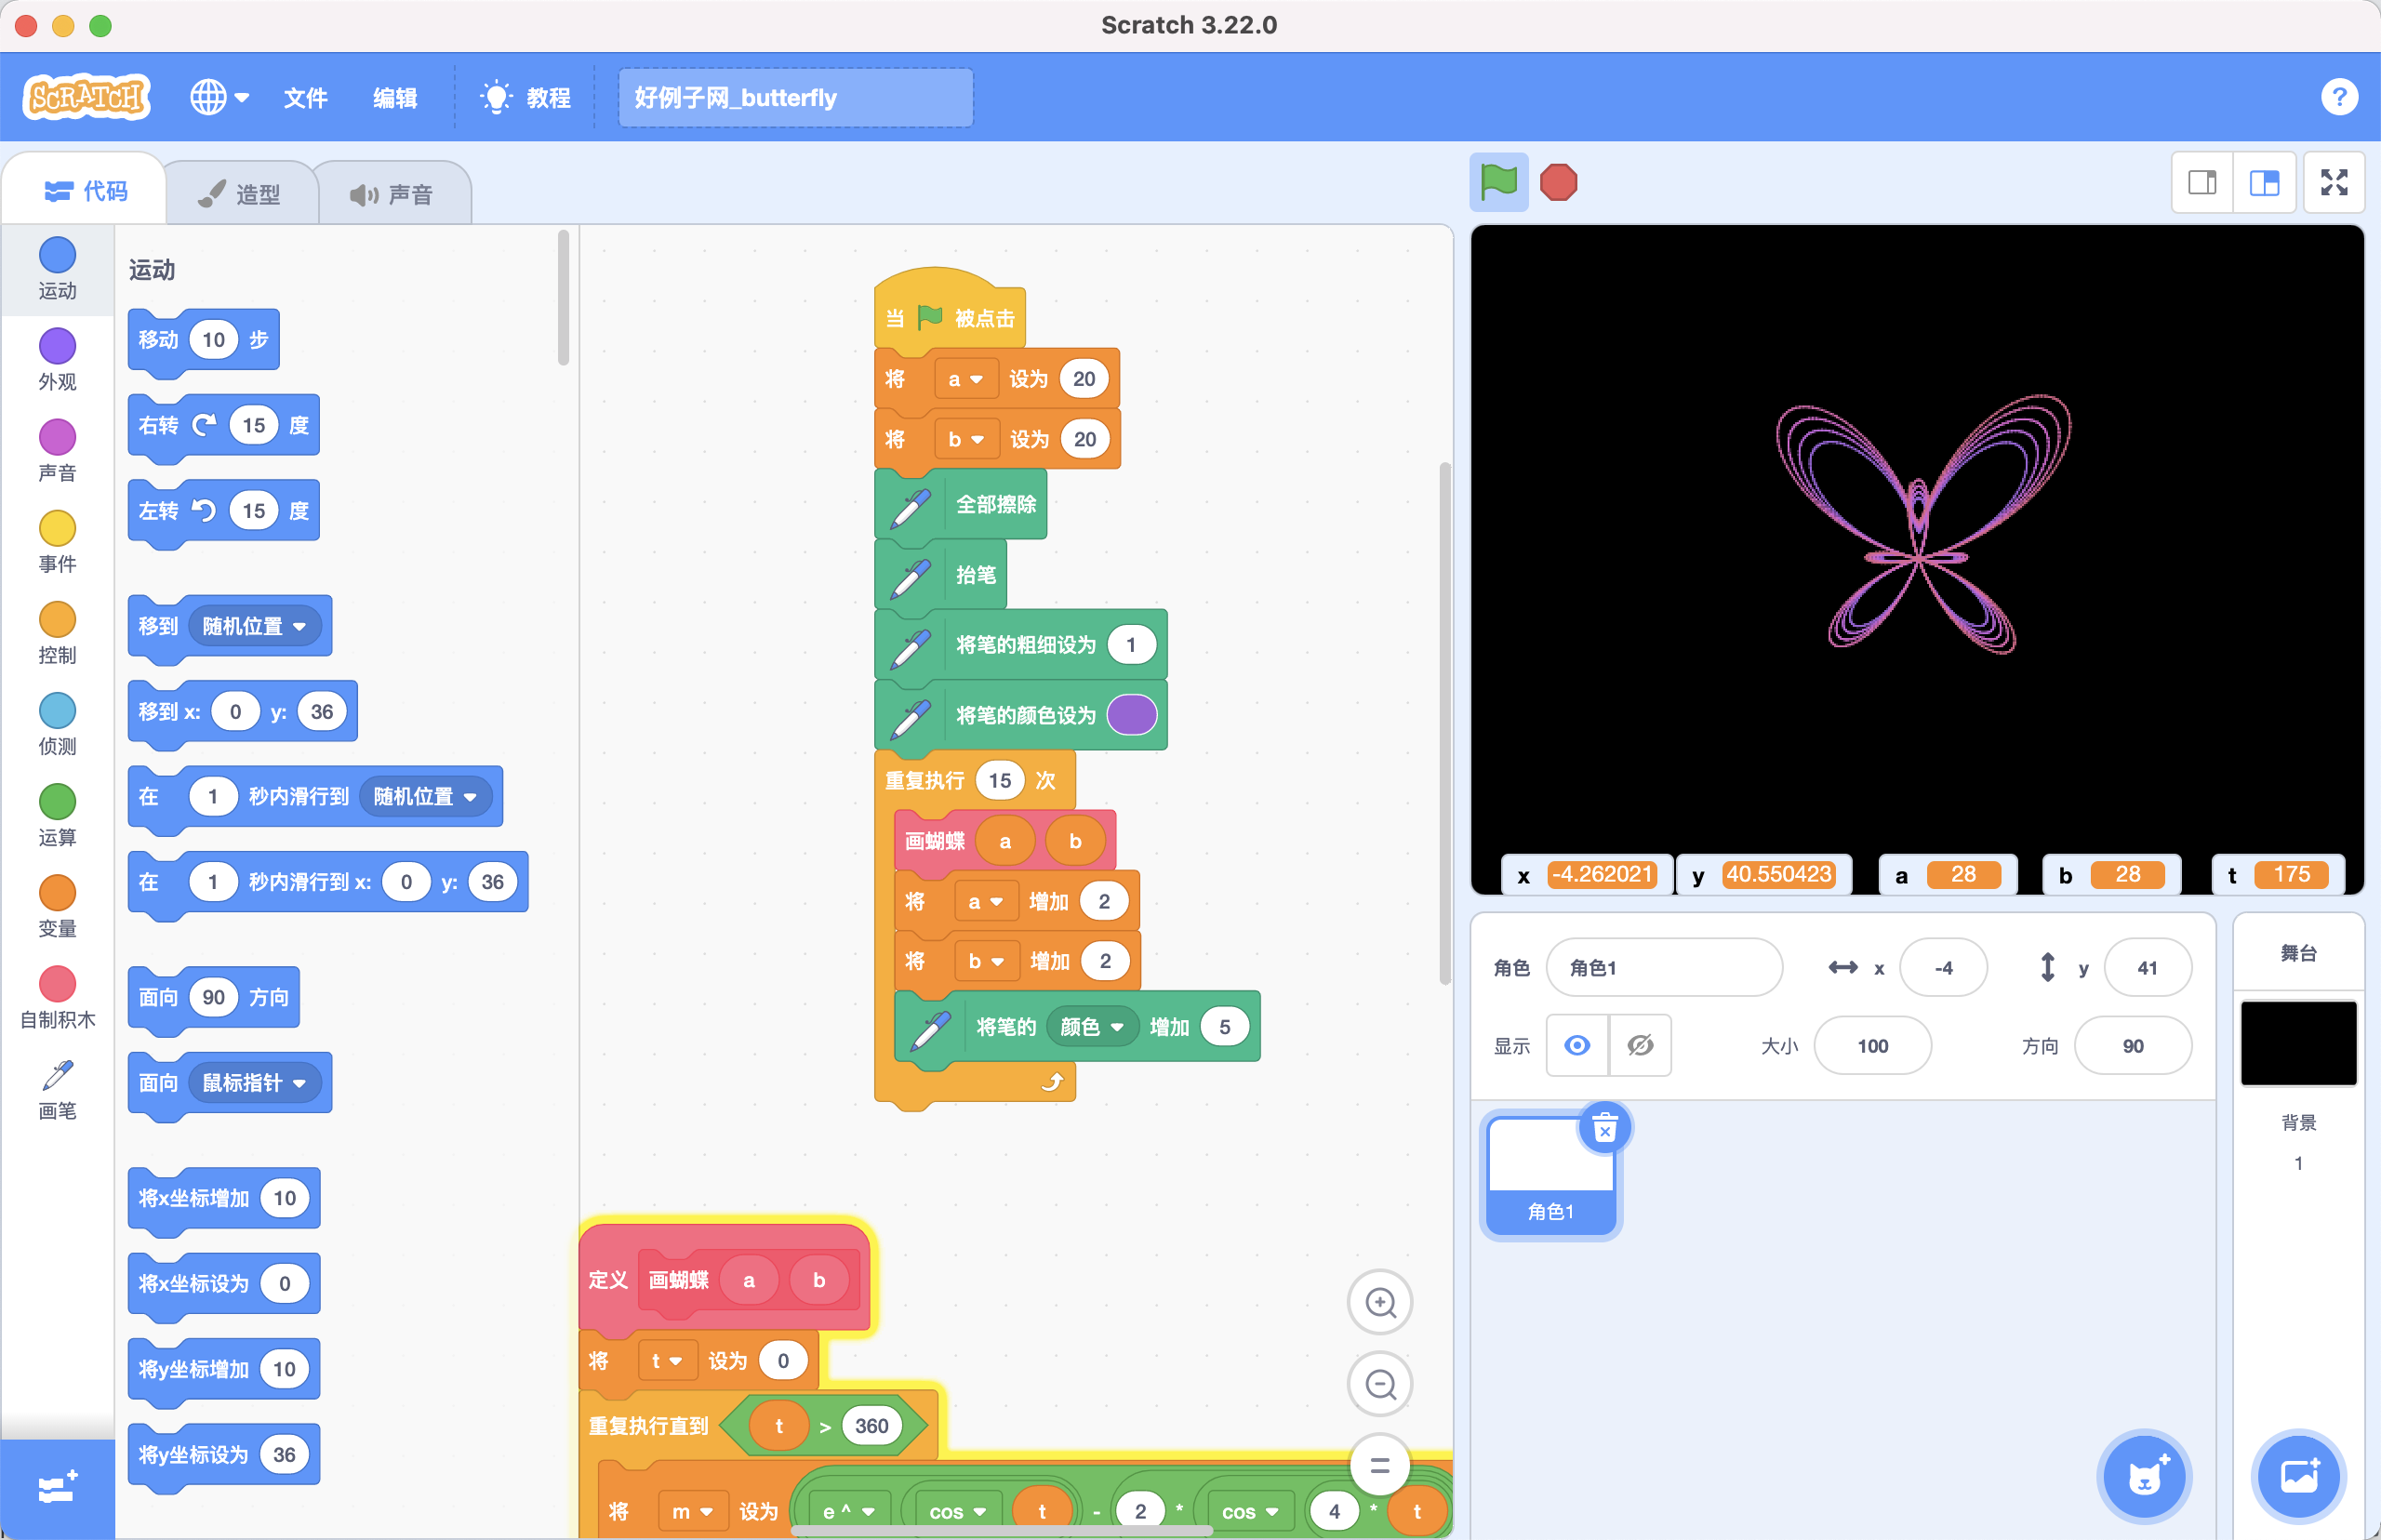Image resolution: width=2381 pixels, height=1540 pixels.
Task: Click the workspace horizontal scrollbar
Action: pos(1001,1530)
